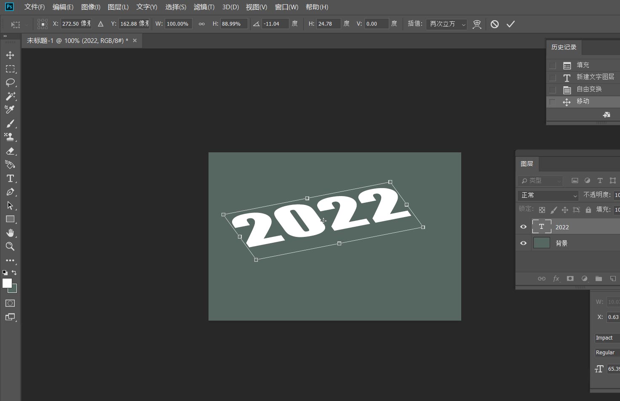
Task: Select the Clone Stamp tool
Action: (x=10, y=137)
